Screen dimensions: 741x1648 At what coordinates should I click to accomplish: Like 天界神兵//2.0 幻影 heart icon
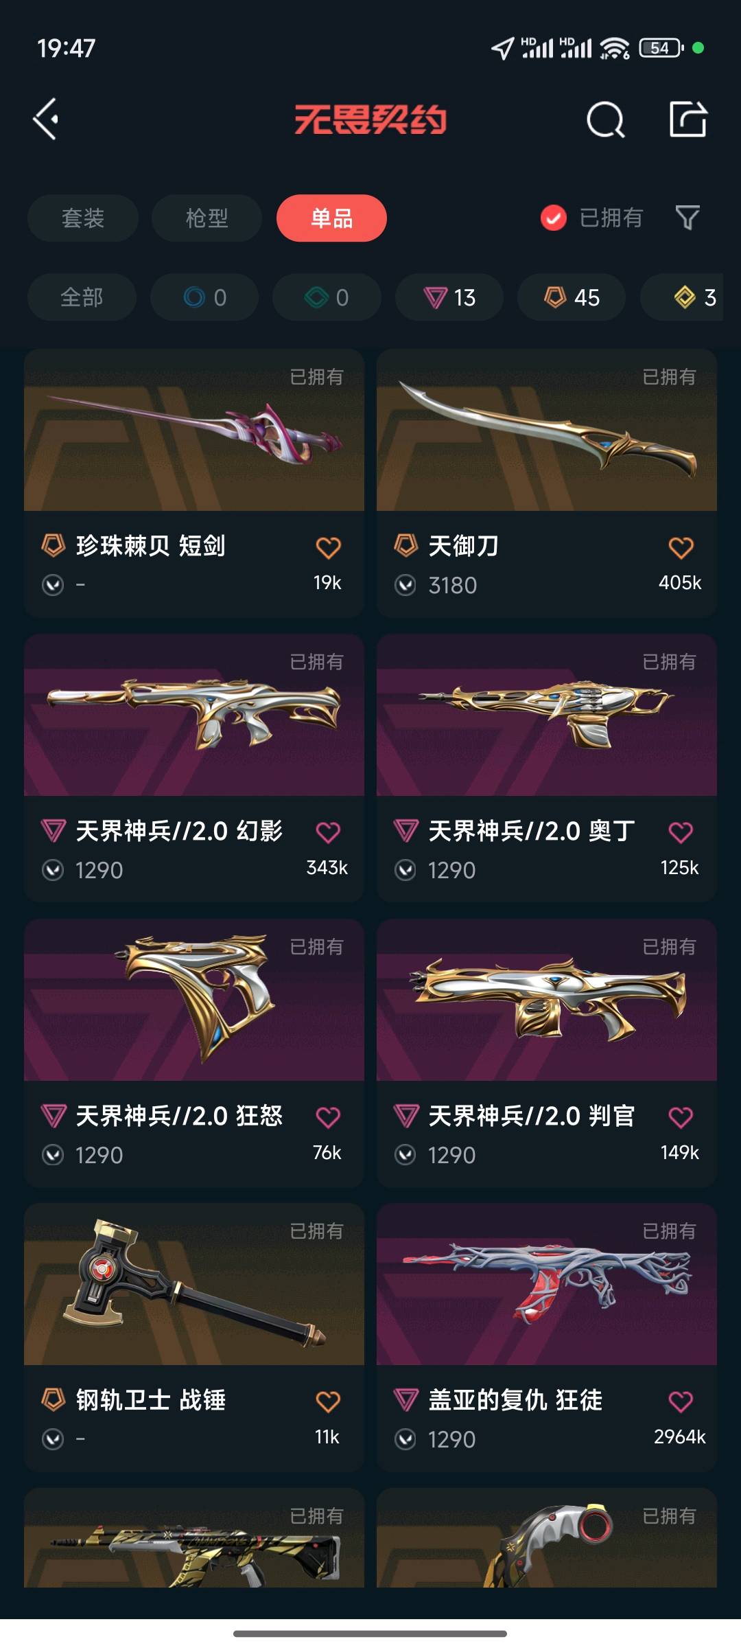tap(328, 832)
